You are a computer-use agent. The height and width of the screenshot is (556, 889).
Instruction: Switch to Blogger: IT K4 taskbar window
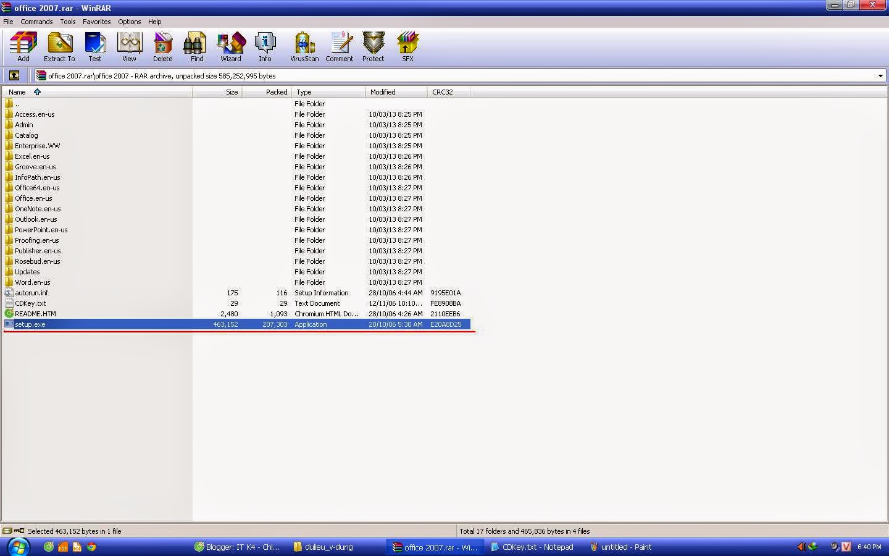click(x=238, y=547)
